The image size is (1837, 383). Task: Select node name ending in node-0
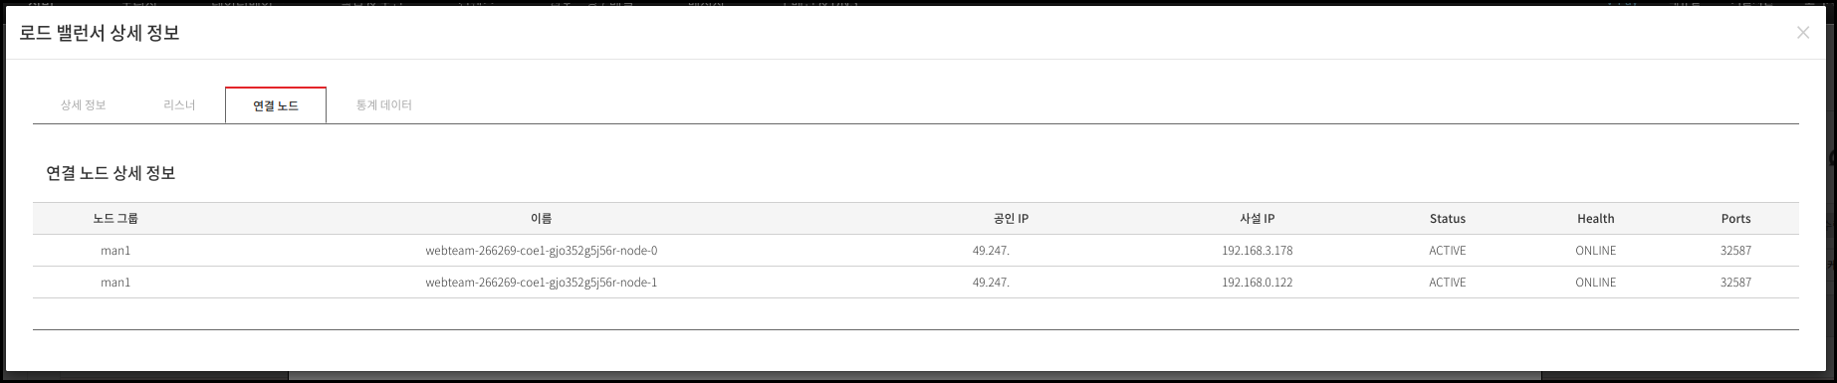click(542, 251)
